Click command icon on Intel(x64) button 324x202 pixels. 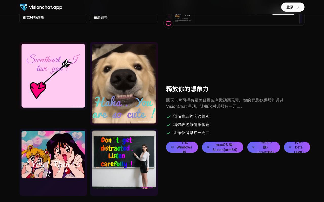tap(253, 147)
